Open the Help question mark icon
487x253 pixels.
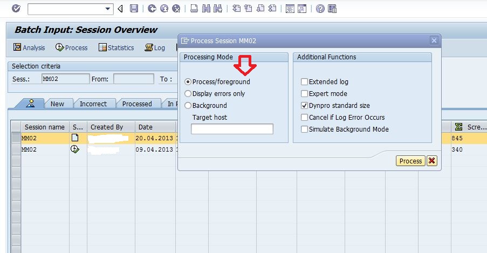click(320, 9)
